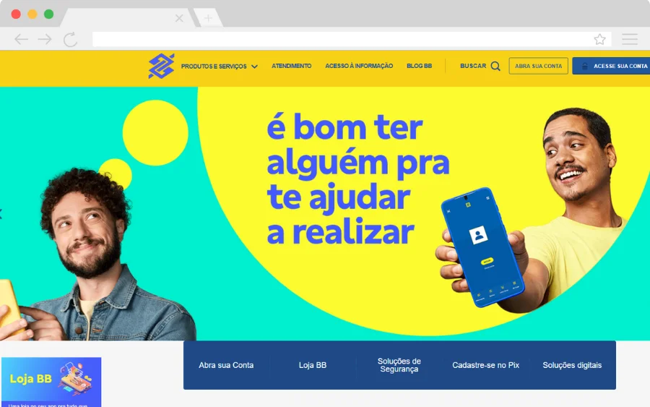Click the Acesse Sua Conta button

click(611, 66)
